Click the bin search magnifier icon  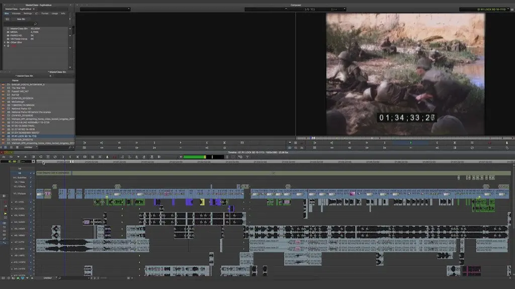(x=35, y=24)
